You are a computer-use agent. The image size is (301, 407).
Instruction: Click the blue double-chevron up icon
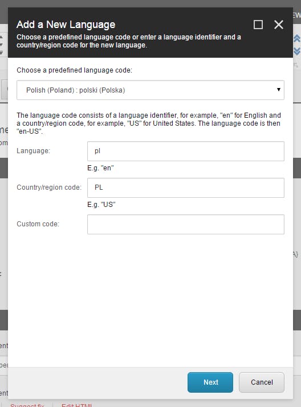pos(297,39)
